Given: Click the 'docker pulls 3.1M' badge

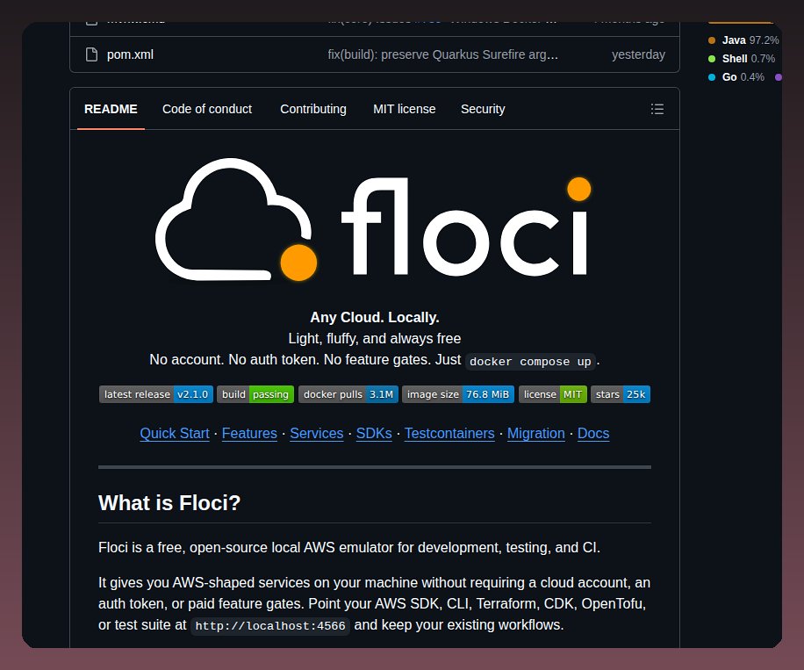Looking at the screenshot, I should click(348, 394).
